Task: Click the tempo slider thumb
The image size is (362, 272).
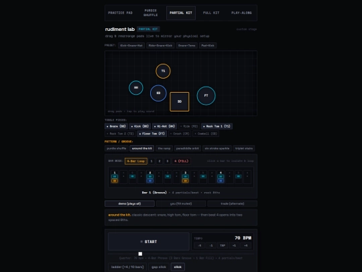Action: pyautogui.click(x=140, y=254)
